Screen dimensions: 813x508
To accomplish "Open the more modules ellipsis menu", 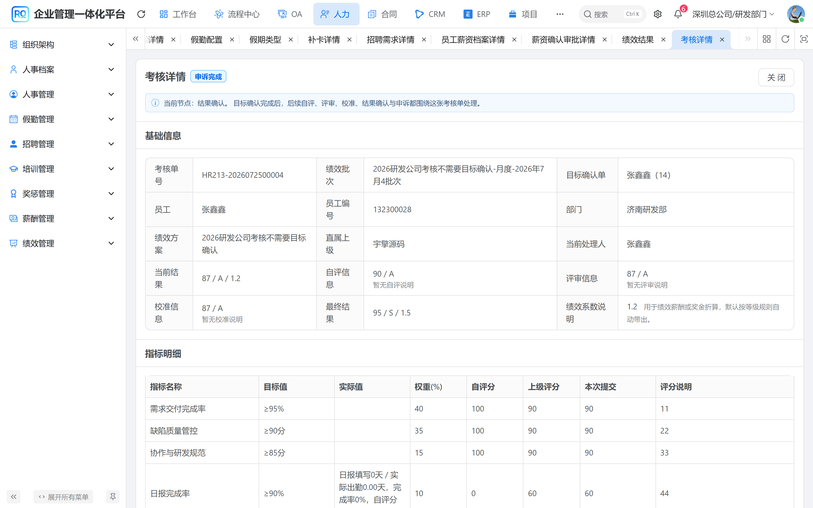I will point(560,14).
